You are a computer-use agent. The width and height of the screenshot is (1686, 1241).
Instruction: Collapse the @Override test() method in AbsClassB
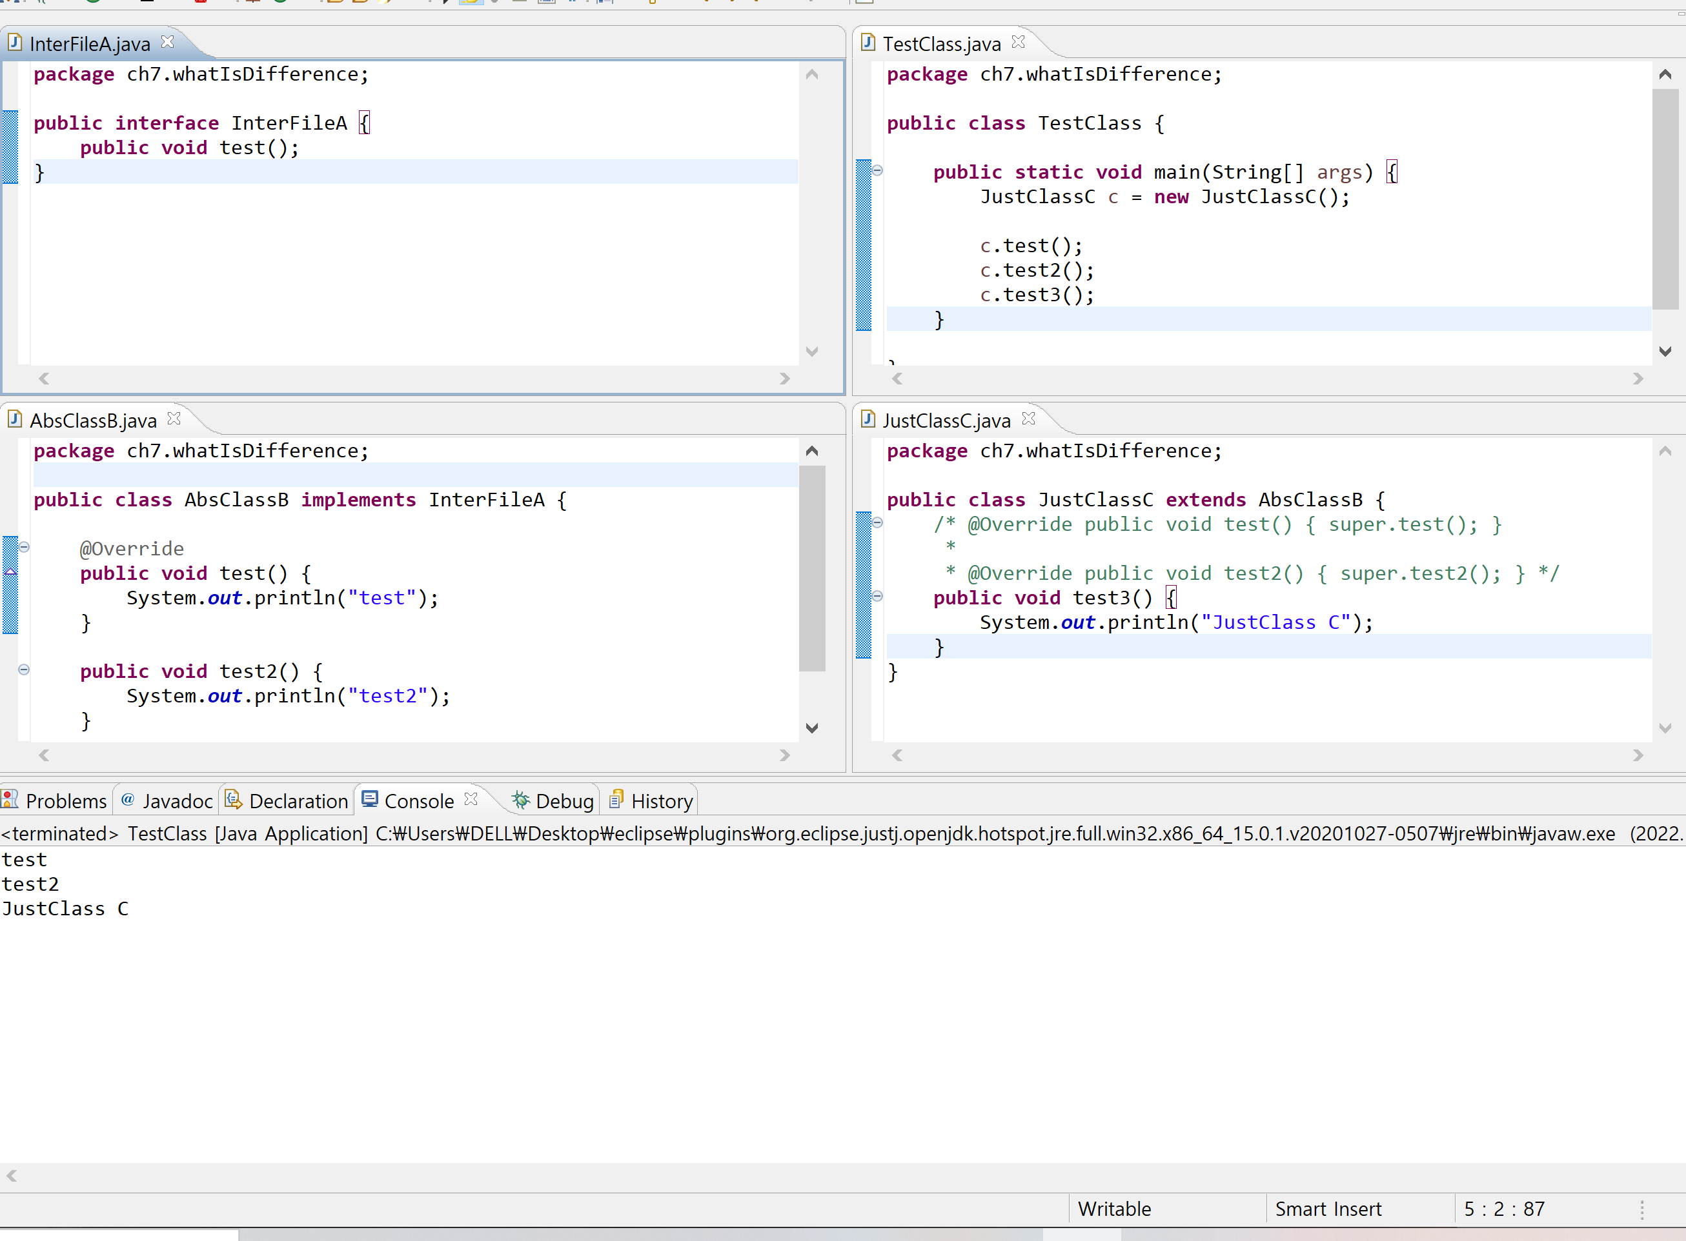coord(24,547)
